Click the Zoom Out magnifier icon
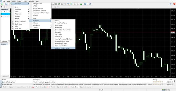This screenshot has width=176, height=91. (68, 4)
